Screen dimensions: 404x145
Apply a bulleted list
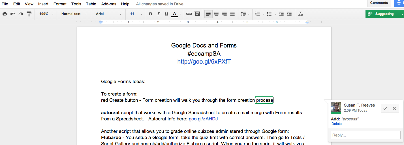point(269,14)
